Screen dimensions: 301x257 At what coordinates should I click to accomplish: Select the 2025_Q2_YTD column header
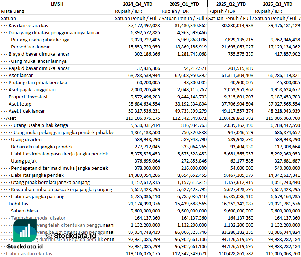(x=231, y=4)
